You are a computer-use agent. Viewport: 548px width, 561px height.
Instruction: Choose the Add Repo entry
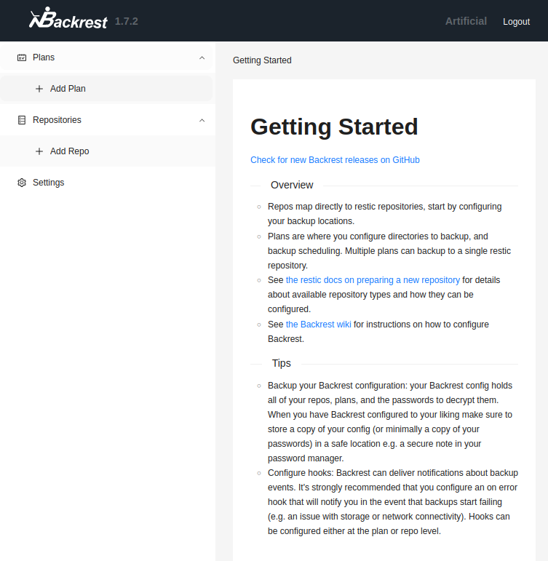click(x=69, y=151)
